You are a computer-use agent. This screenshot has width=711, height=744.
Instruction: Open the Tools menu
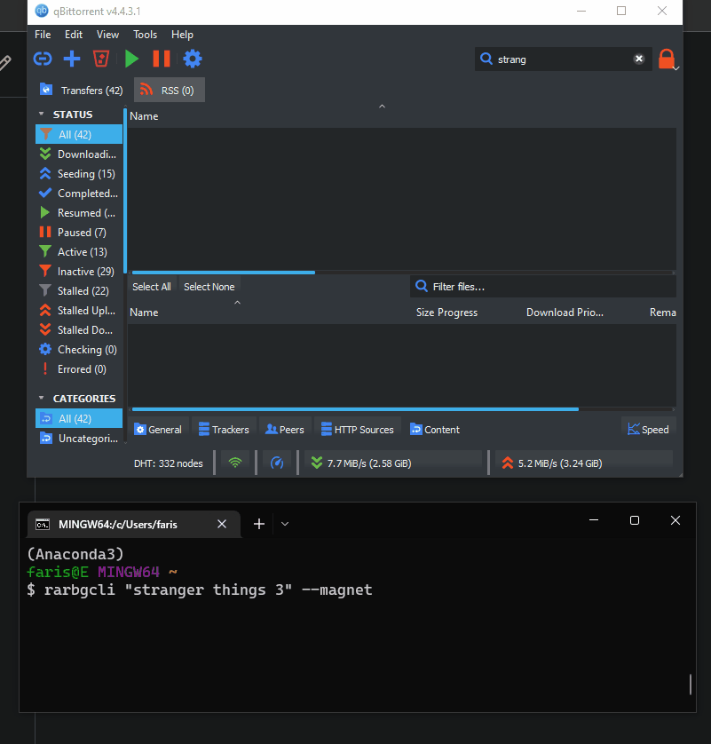coord(145,35)
